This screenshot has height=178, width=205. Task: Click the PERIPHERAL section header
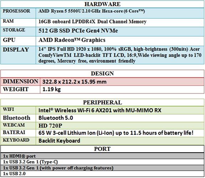[x=102, y=103]
